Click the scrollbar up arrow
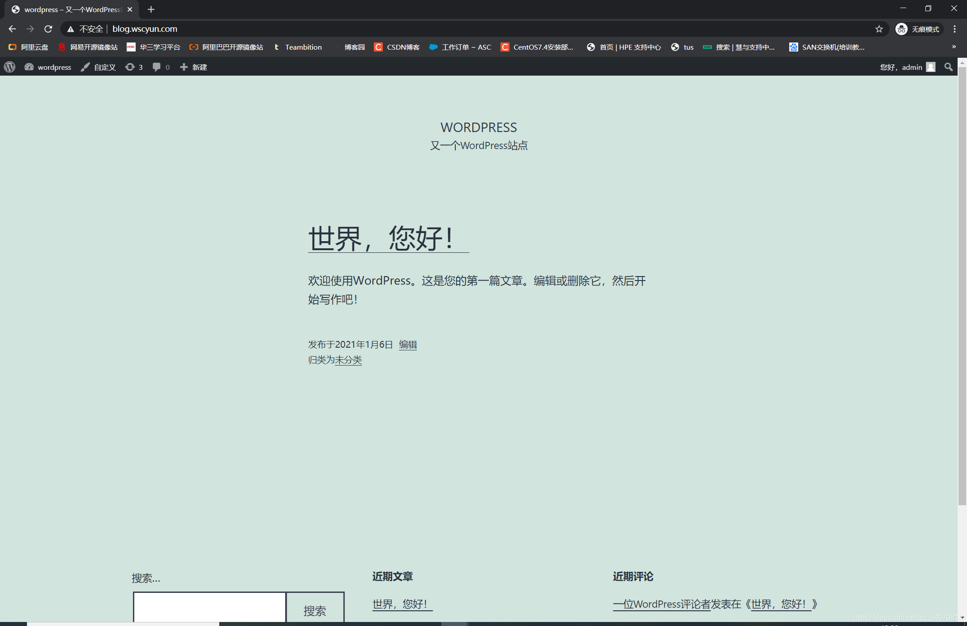 tap(962, 62)
